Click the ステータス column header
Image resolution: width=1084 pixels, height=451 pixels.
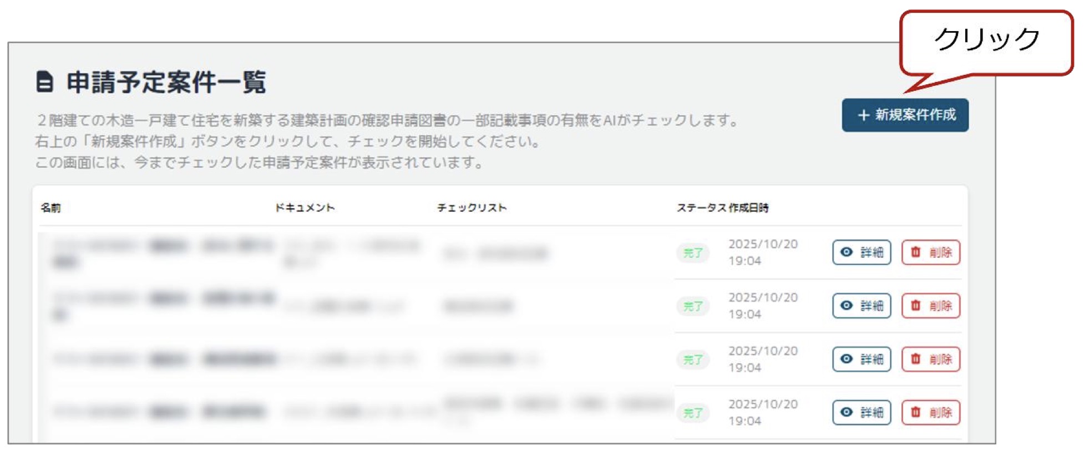(x=701, y=208)
